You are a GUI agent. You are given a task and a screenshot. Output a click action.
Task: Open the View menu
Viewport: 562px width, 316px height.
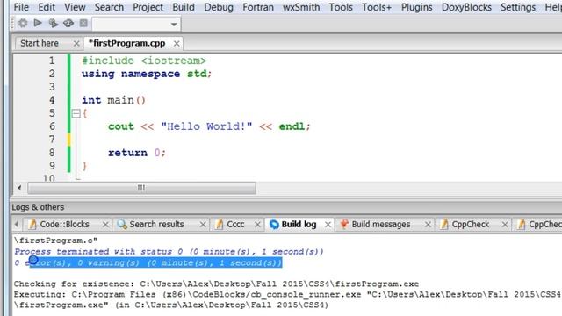pos(75,7)
